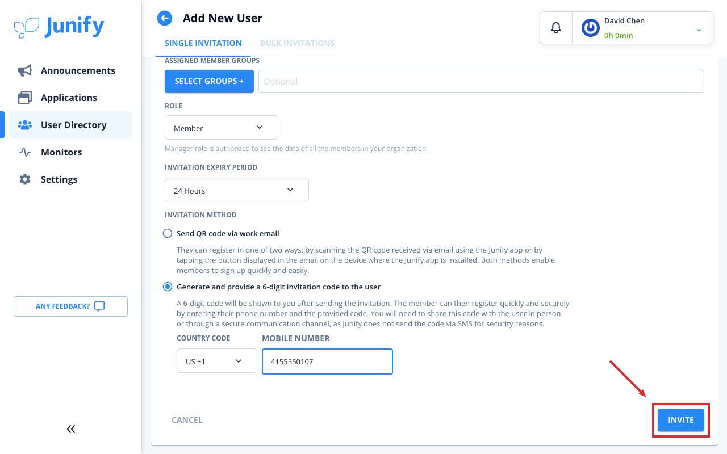Open the Role dropdown showing Member
The height and width of the screenshot is (454, 727).
pos(222,128)
